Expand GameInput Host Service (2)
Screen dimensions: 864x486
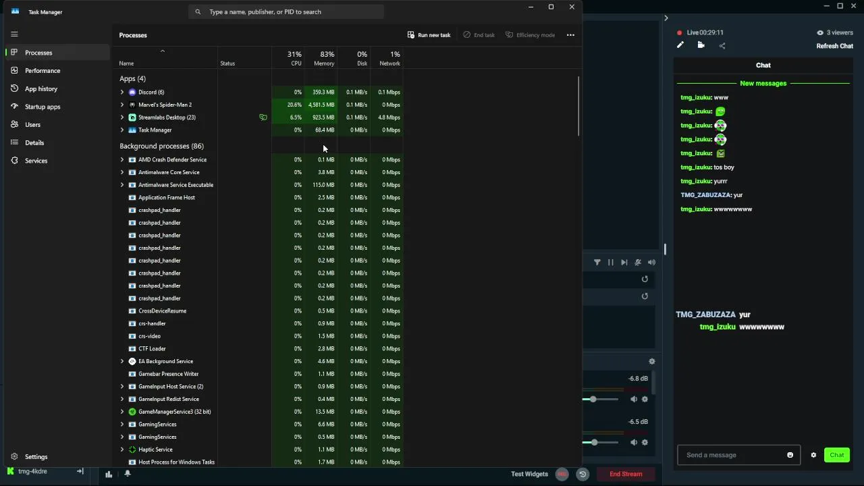click(122, 387)
